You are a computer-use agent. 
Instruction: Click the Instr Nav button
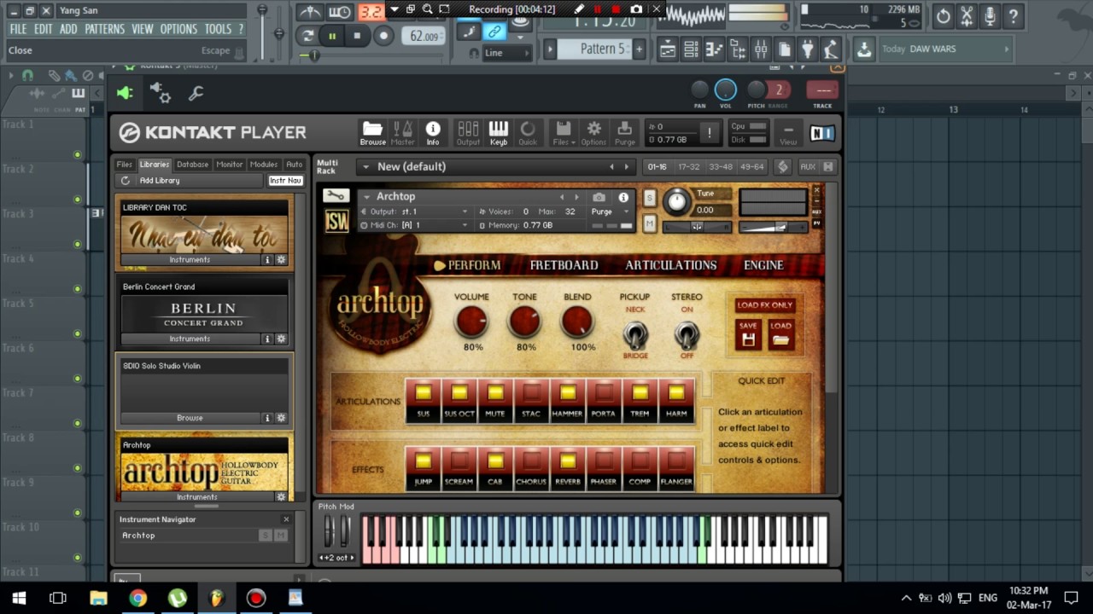tap(285, 181)
